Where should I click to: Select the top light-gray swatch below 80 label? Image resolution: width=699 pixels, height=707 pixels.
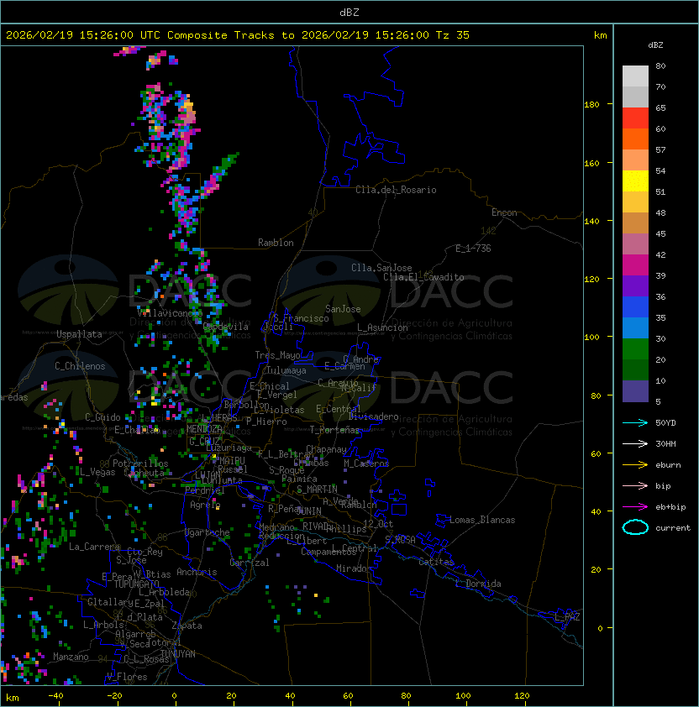tap(635, 76)
